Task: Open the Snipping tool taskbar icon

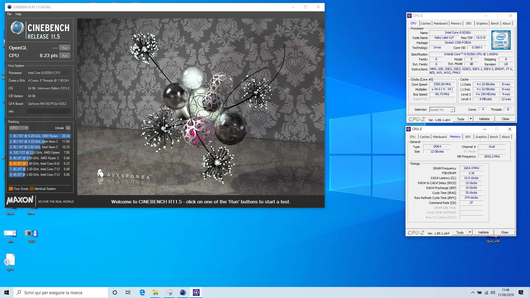Action: (169, 292)
